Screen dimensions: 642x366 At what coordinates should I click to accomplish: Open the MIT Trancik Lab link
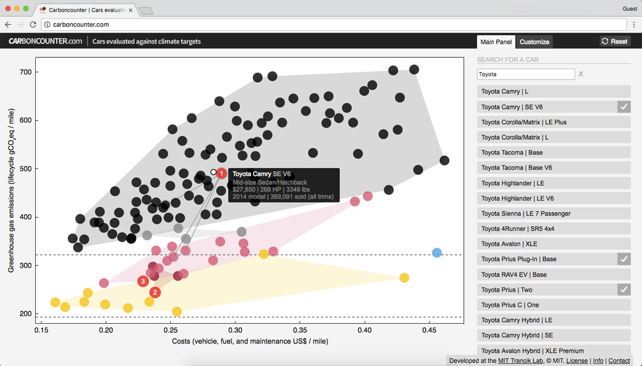click(521, 361)
